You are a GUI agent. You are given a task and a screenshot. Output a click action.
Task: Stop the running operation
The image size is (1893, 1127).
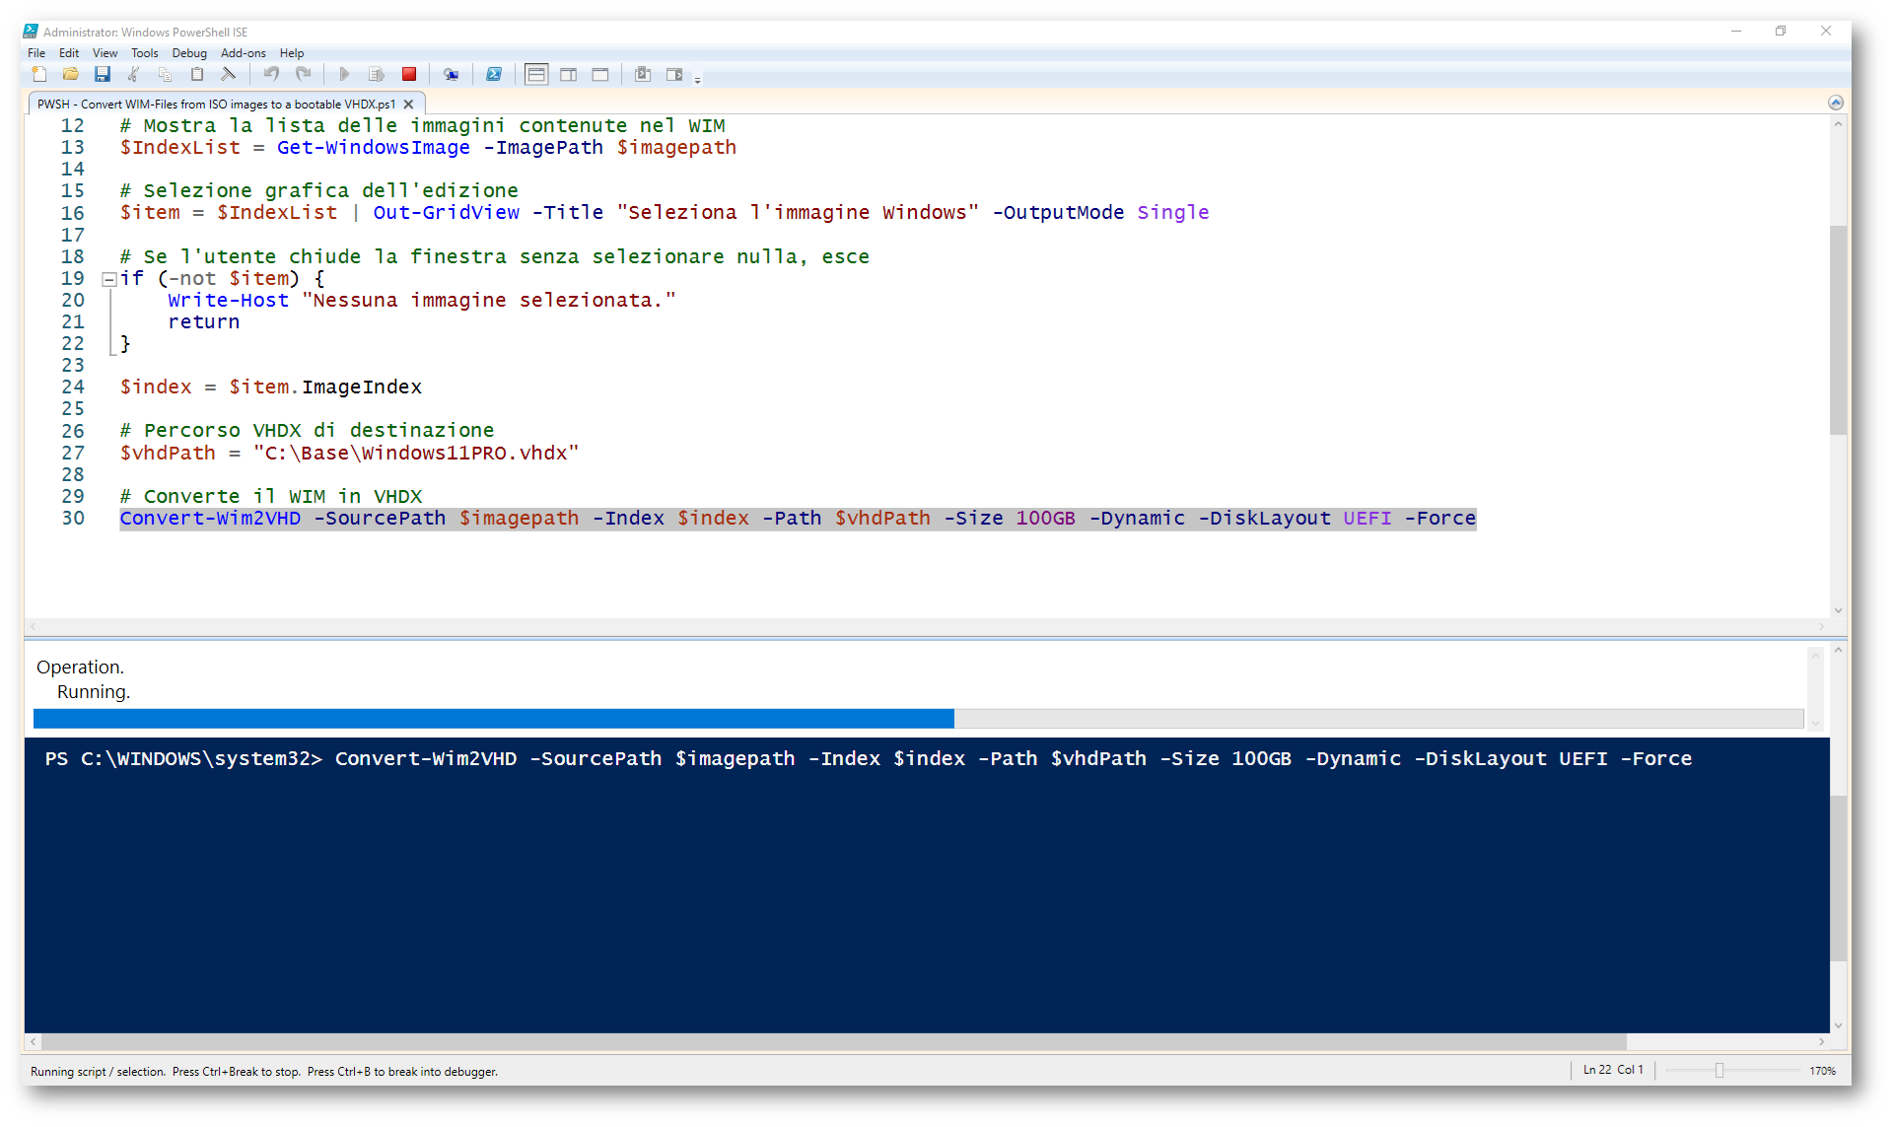(x=409, y=74)
